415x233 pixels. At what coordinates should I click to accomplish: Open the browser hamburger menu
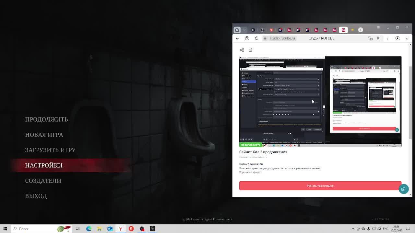[378, 27]
